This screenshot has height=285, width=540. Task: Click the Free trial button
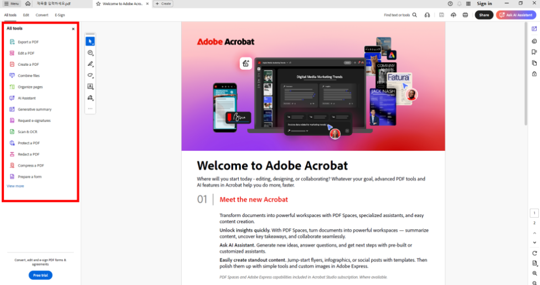click(x=40, y=275)
